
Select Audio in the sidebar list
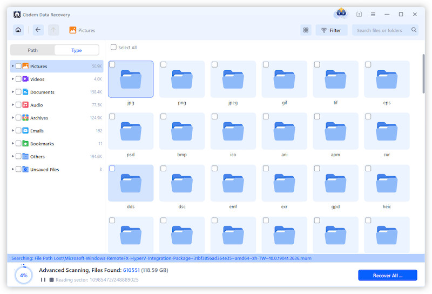(x=57, y=105)
